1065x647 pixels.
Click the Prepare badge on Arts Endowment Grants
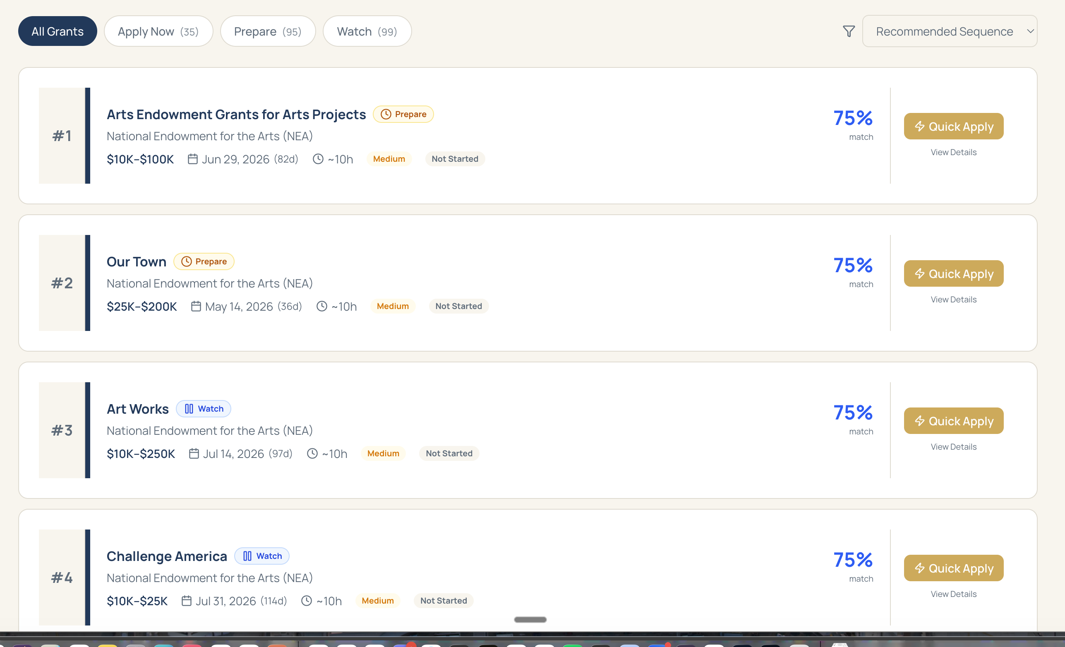tap(403, 115)
